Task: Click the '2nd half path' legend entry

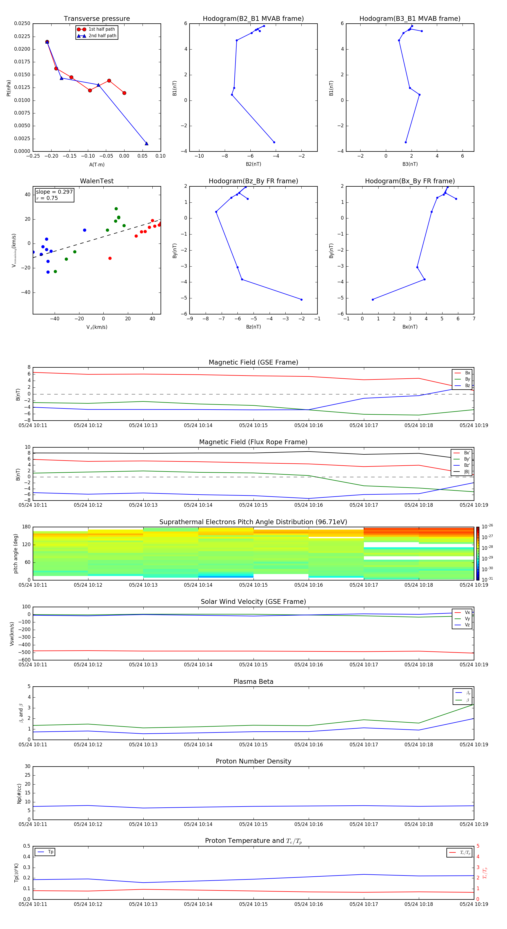Action: [x=96, y=36]
